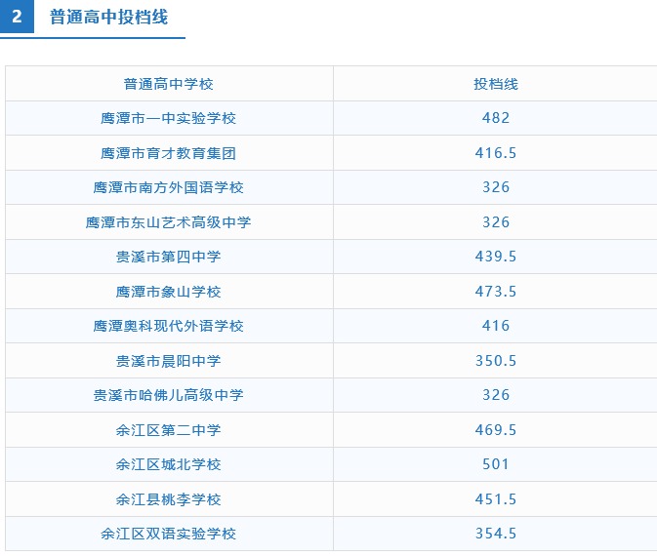Click on 鹰潭市东山艺术高级中学
This screenshot has height=556, width=657.
pos(169,222)
